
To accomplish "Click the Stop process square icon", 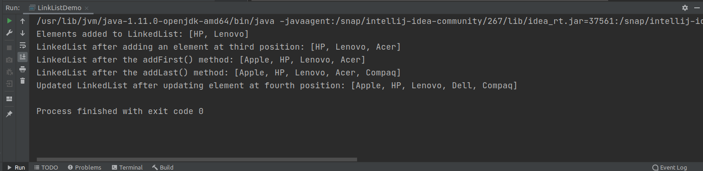I will 9,47.
